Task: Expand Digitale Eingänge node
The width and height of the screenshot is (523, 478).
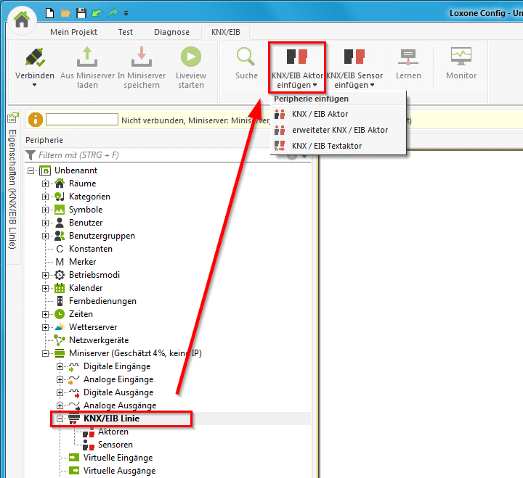Action: [60, 366]
